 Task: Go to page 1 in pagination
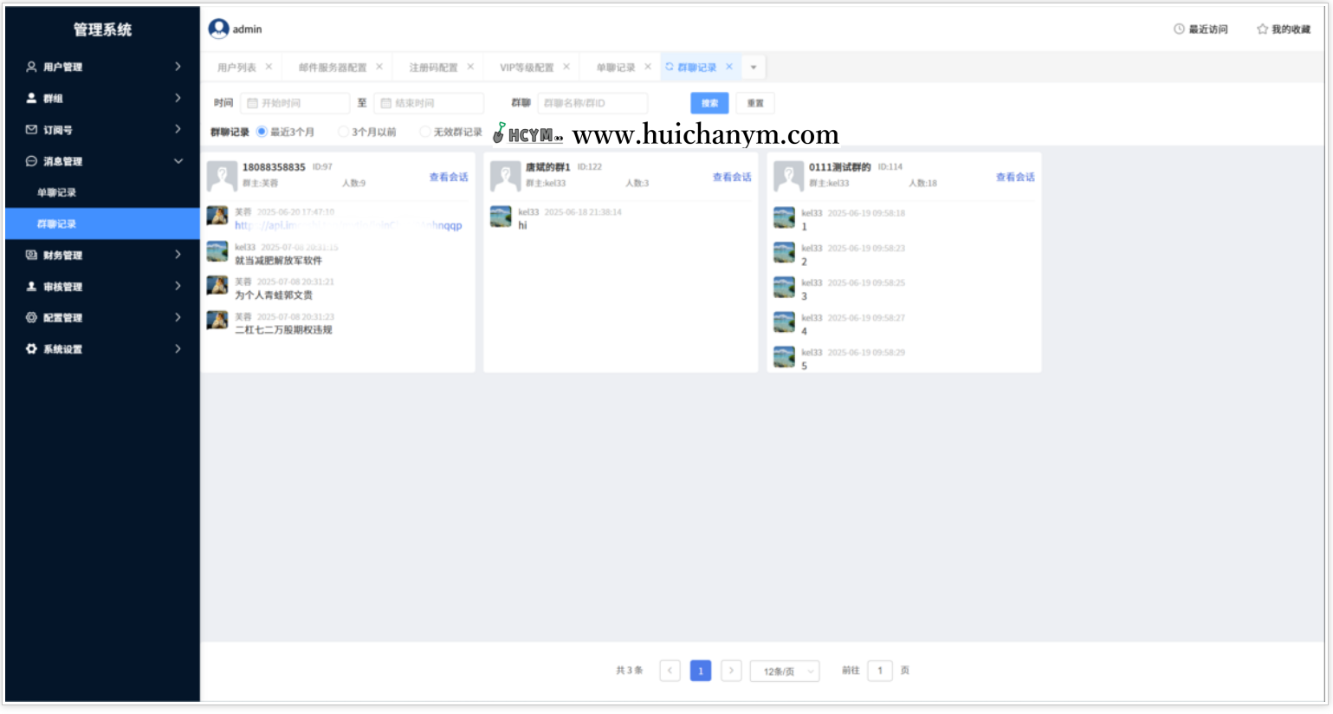click(x=700, y=671)
